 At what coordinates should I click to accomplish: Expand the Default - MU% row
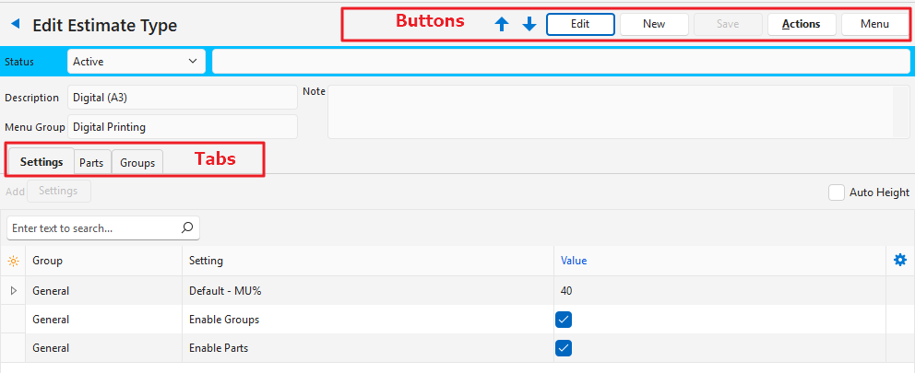(x=13, y=291)
